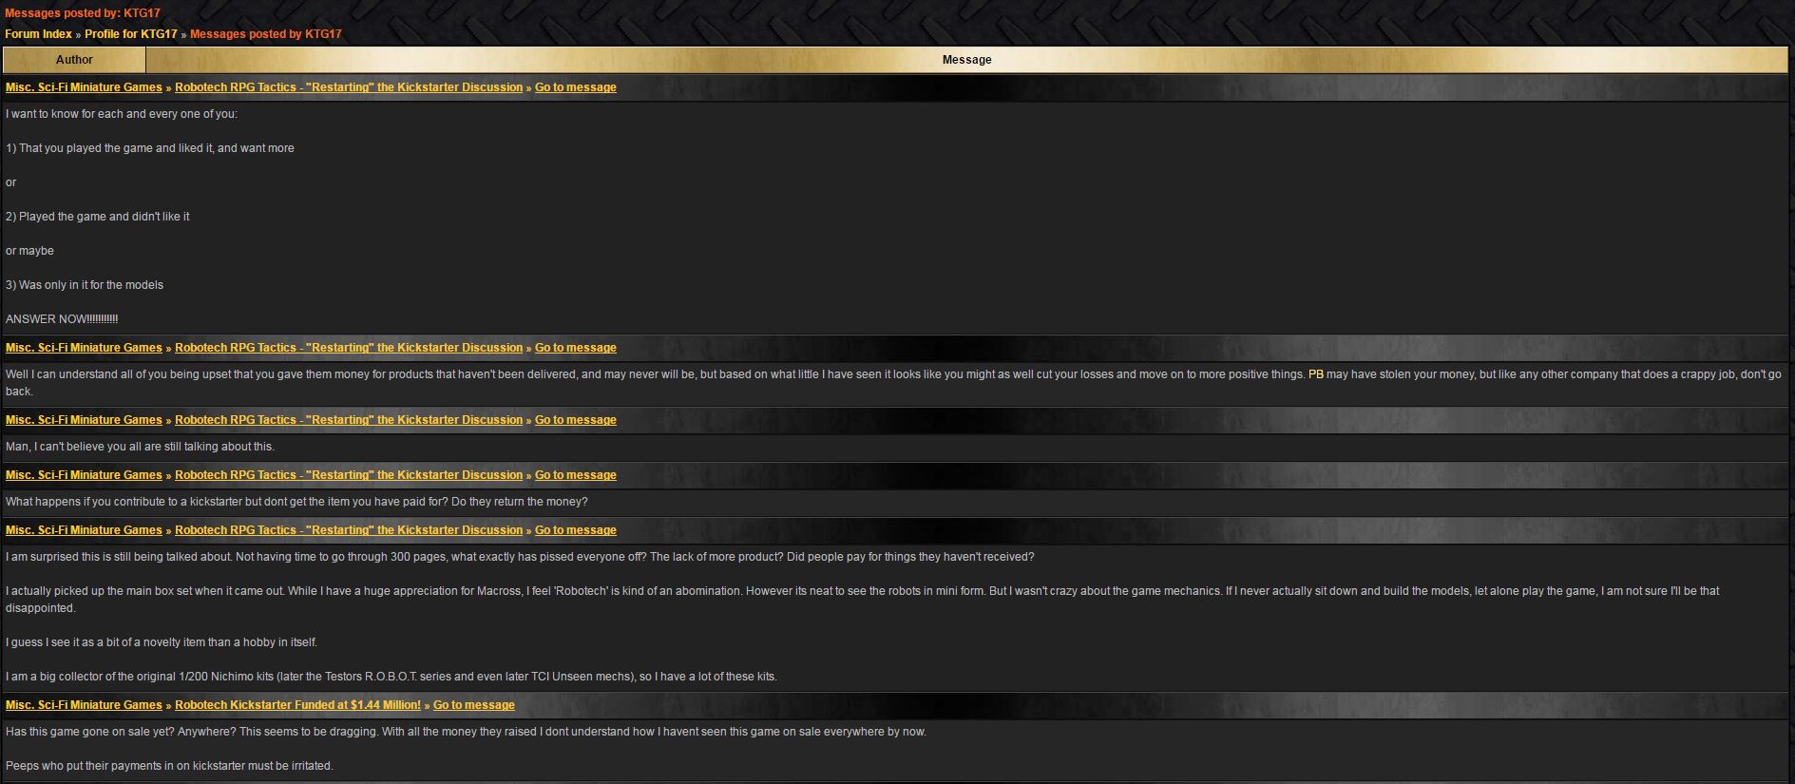Open Robotech RPG Tactics above 'Man, I can't believe'
This screenshot has height=784, width=1795.
point(348,420)
